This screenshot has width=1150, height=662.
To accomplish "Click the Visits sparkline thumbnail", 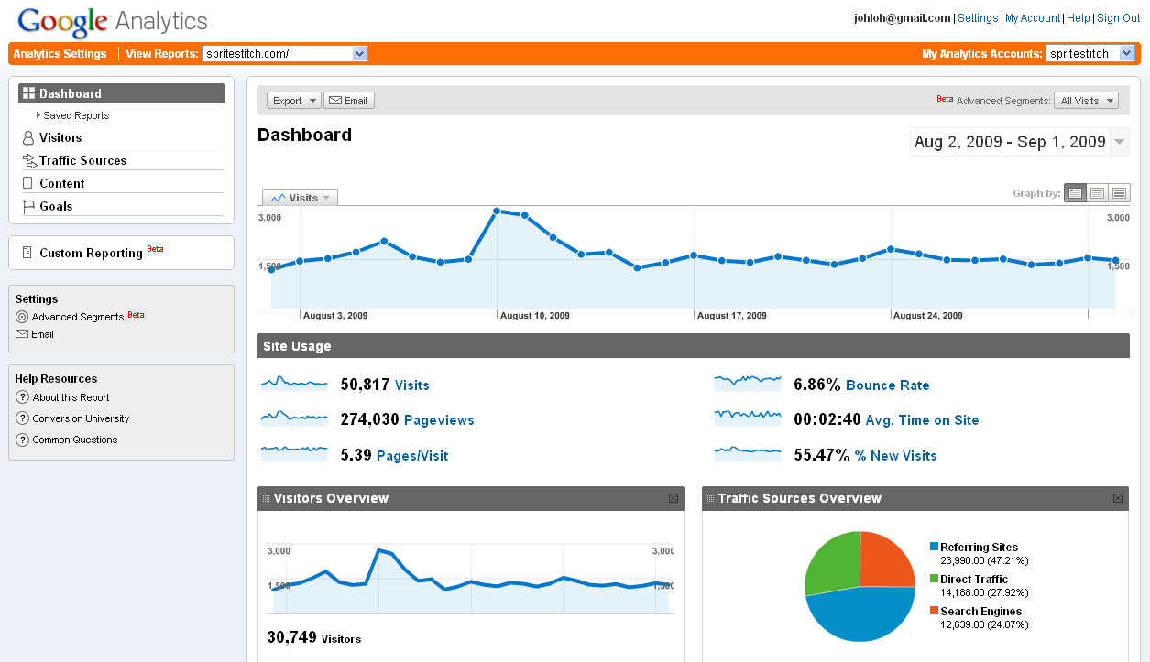I will pyautogui.click(x=294, y=384).
